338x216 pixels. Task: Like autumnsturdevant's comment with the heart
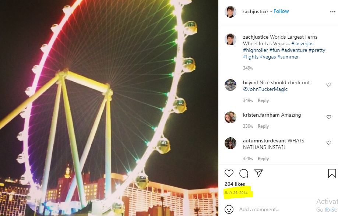click(329, 143)
